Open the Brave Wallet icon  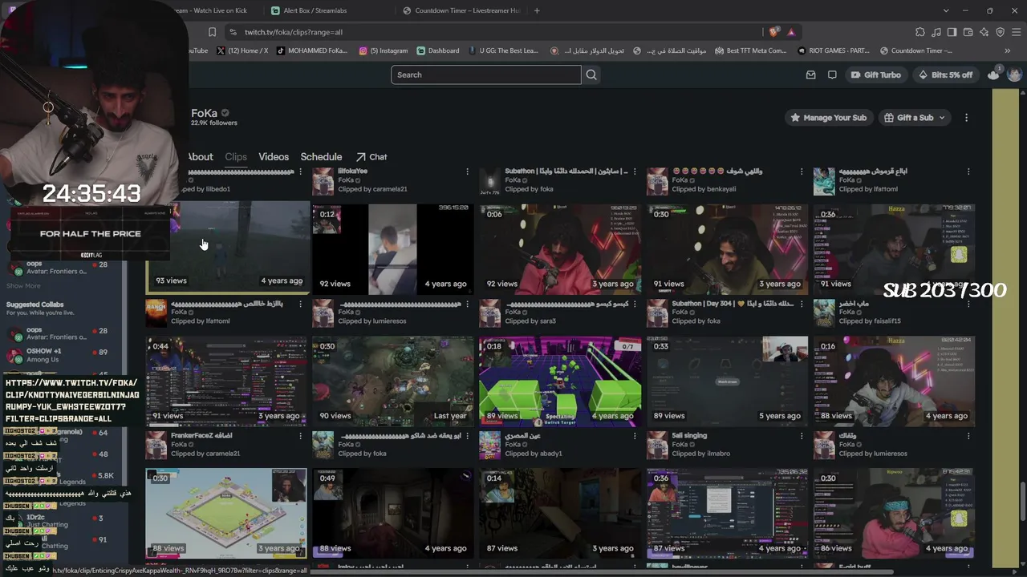click(968, 32)
